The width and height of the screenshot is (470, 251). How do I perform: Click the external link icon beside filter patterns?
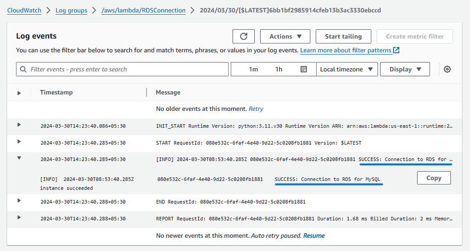397,50
